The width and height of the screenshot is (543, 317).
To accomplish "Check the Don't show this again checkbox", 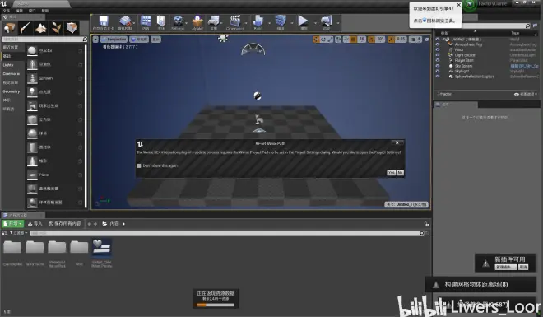I will click(139, 166).
